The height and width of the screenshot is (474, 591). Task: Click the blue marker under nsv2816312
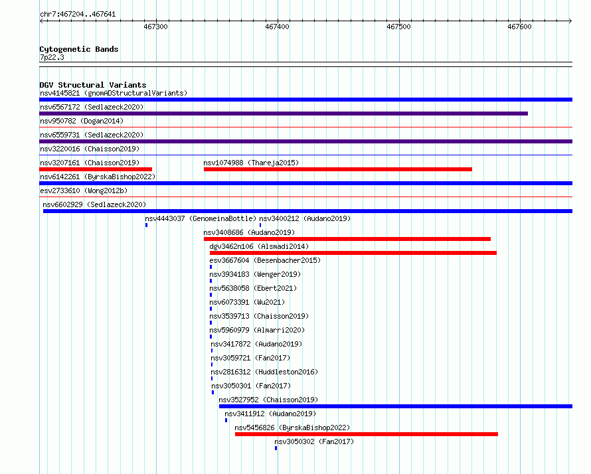point(212,378)
